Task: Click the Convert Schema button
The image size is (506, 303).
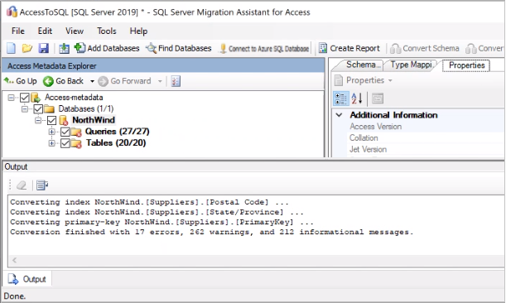Action: tap(424, 48)
